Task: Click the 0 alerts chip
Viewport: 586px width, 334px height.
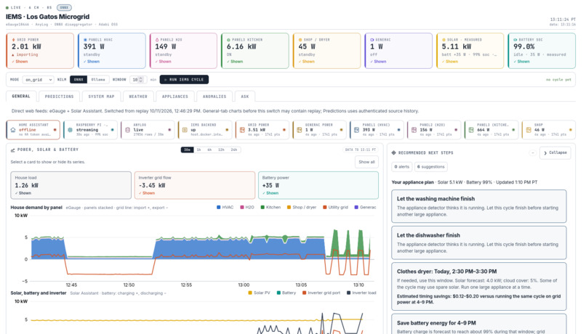Action: point(402,167)
